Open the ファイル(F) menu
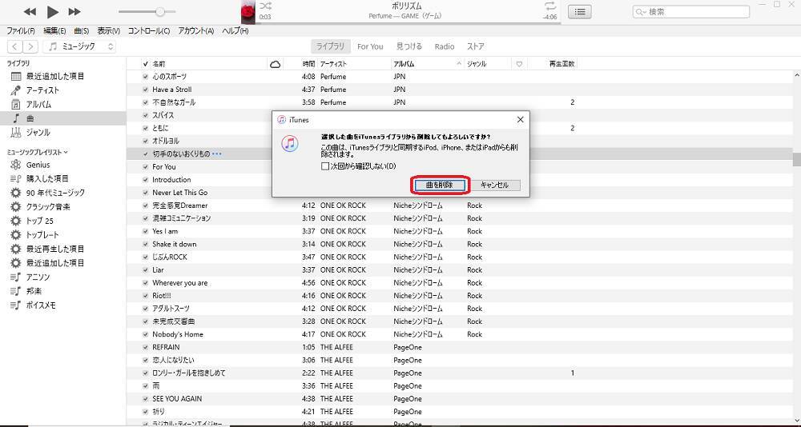This screenshot has width=801, height=427. tap(20, 31)
